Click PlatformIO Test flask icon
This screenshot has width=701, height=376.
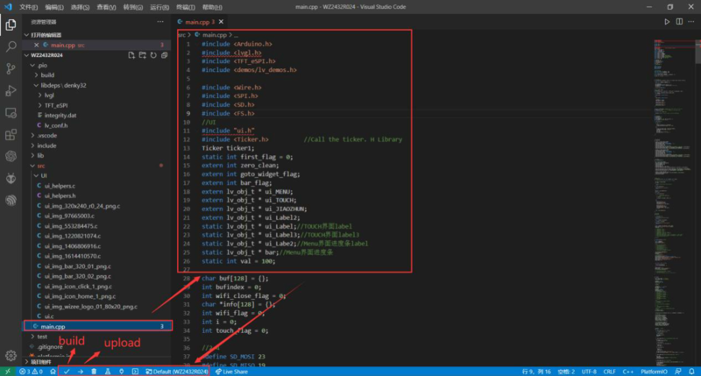[108, 372]
